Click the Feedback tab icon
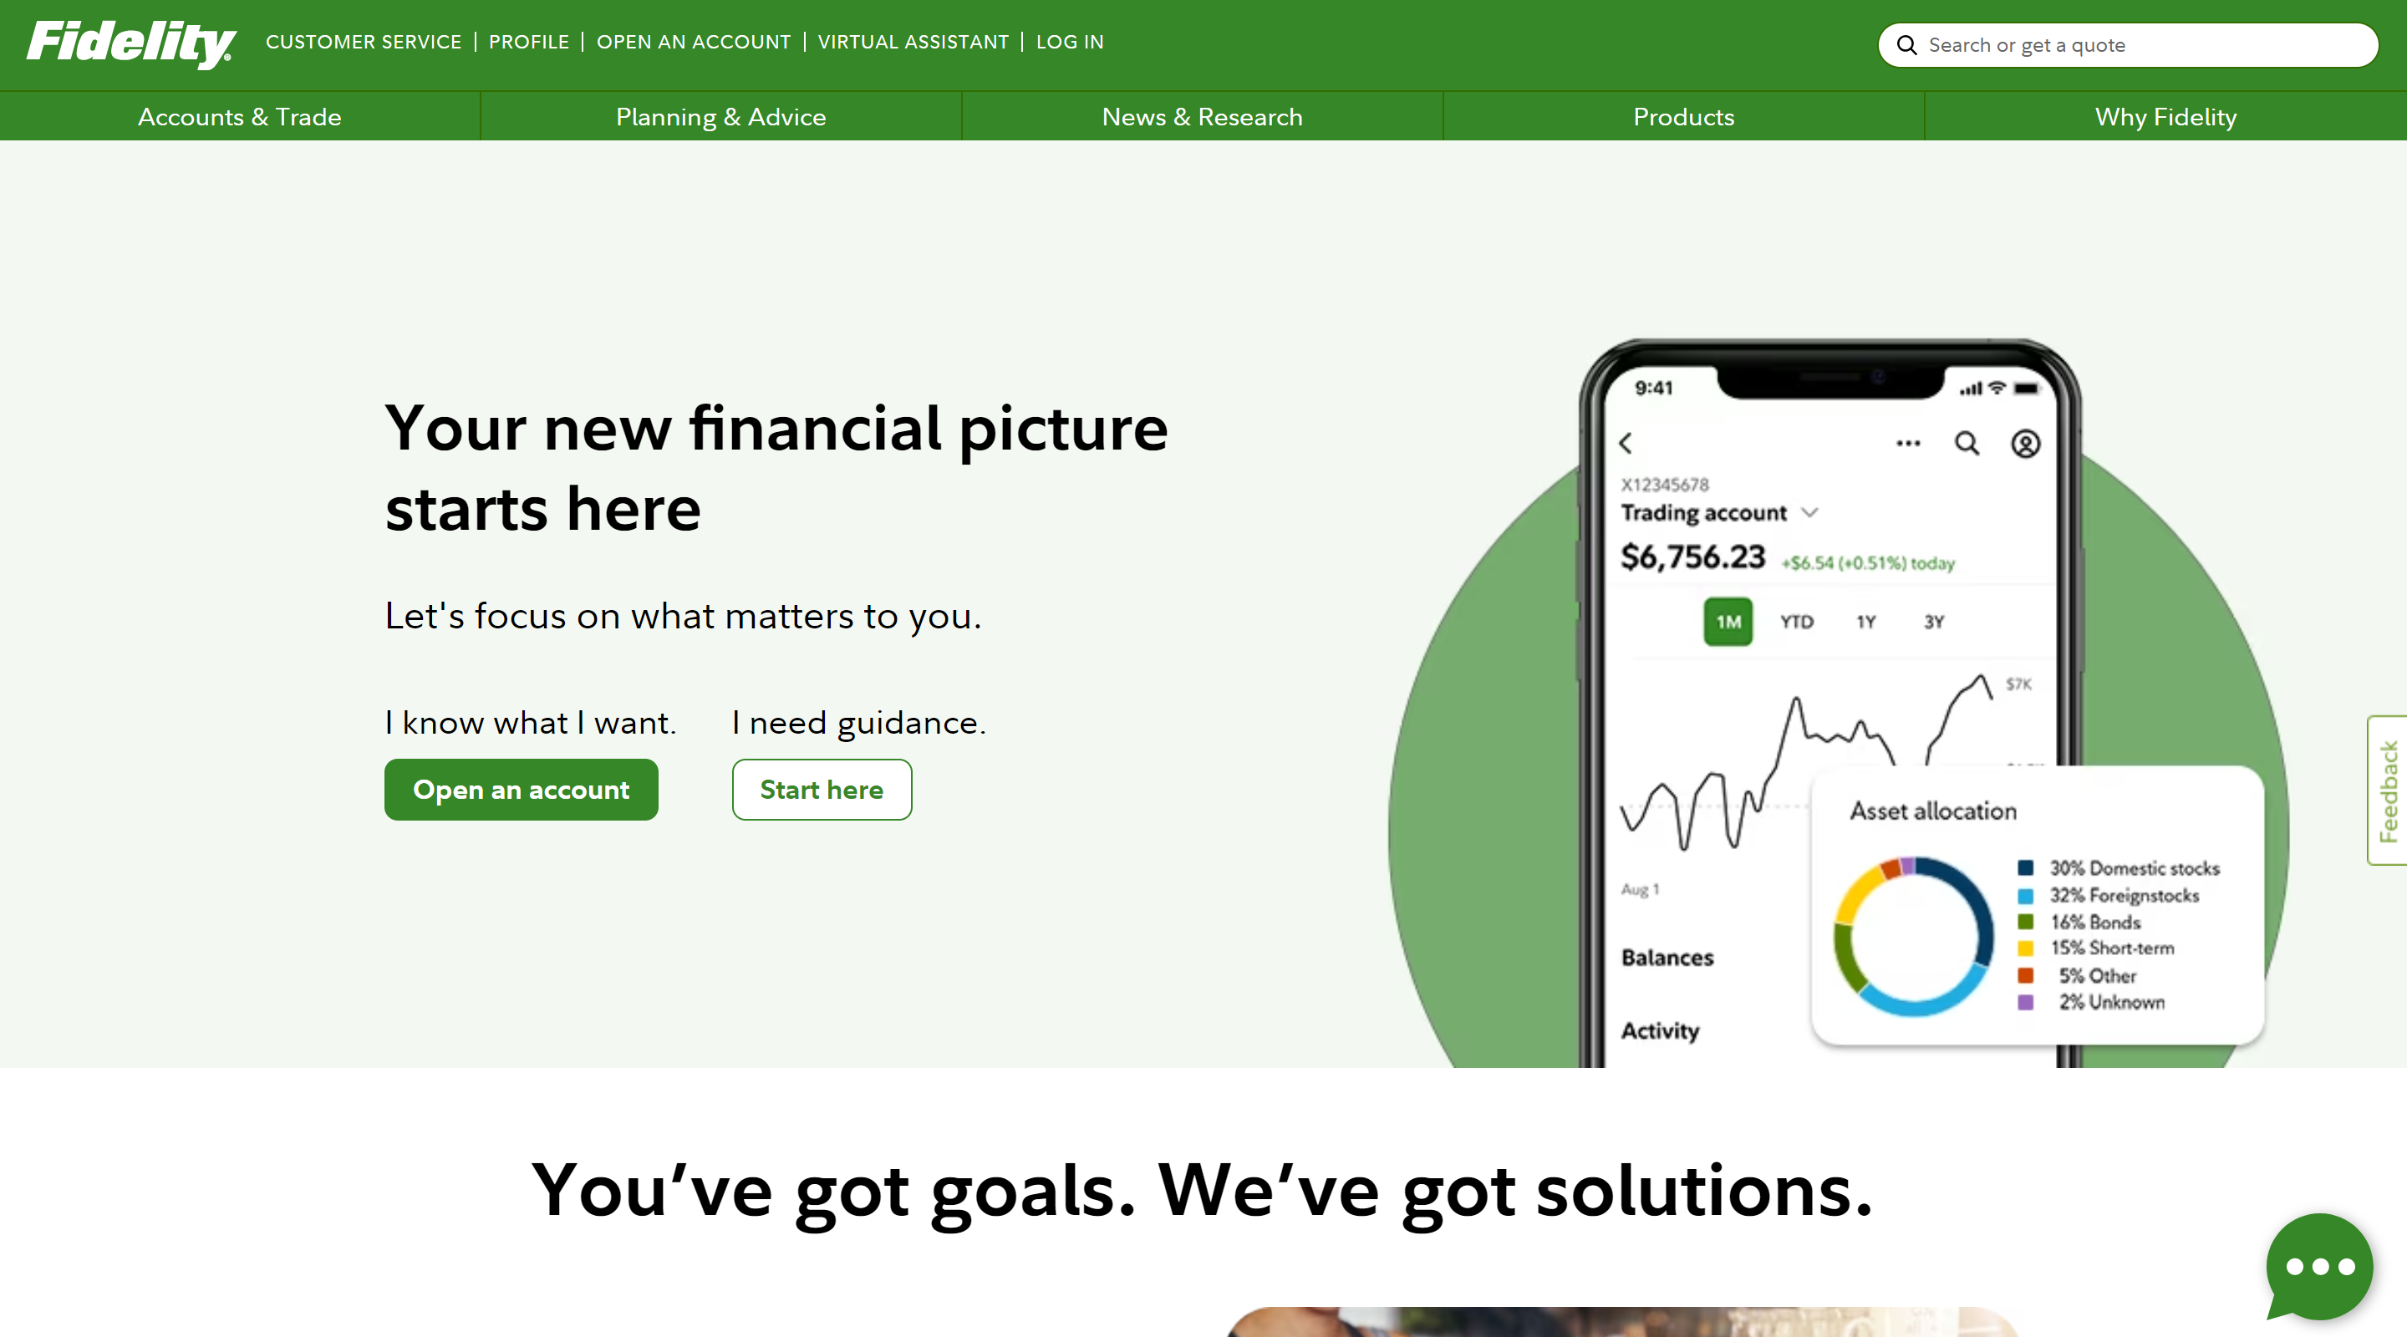Screen dimensions: 2407x1337 point(2384,787)
